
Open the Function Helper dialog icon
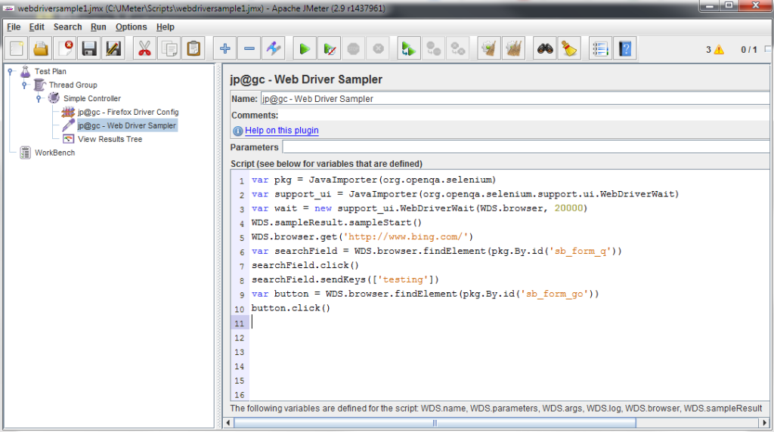(600, 49)
